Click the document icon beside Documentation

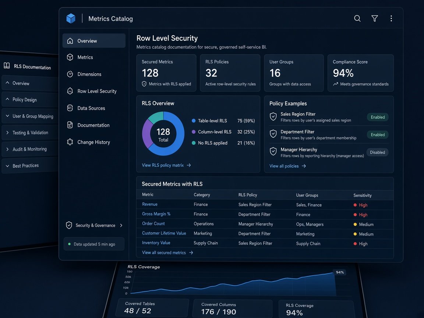click(70, 125)
